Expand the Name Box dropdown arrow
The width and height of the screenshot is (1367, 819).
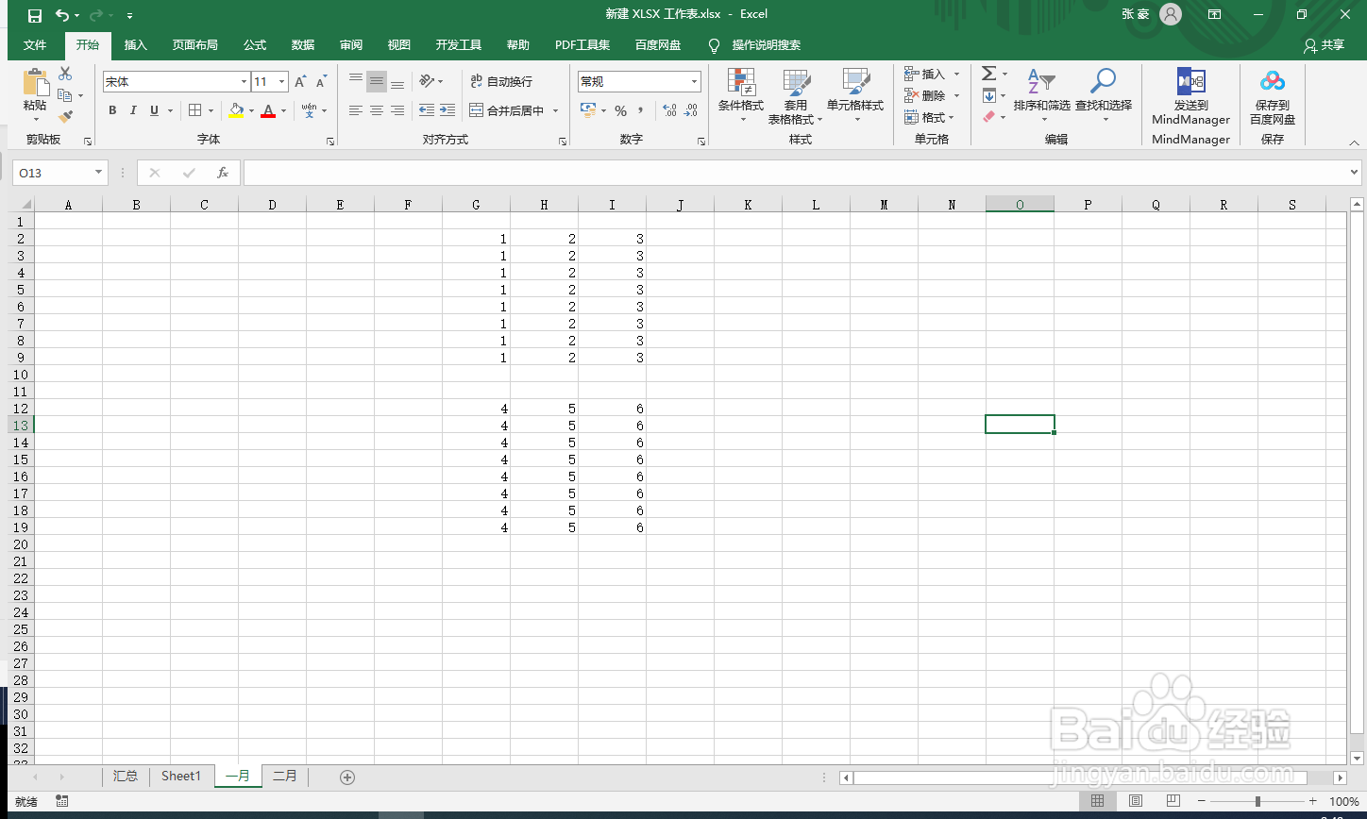pos(99,173)
